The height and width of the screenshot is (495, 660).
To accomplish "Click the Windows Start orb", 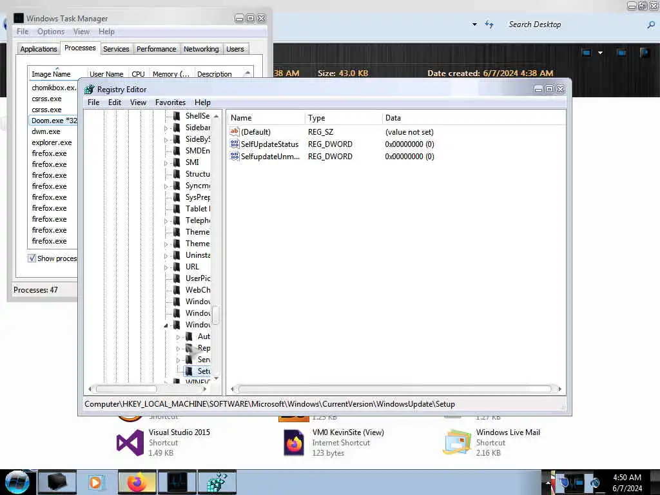I will [x=16, y=482].
